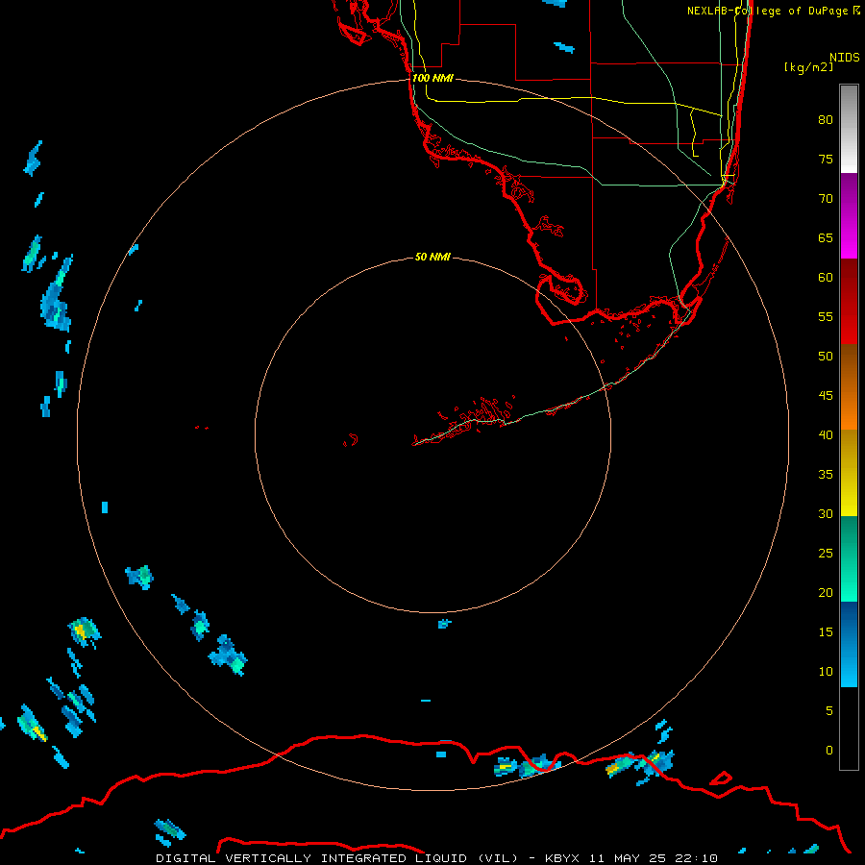This screenshot has height=865, width=865.
Task: Click the 50 NMI range ring label
Action: (x=432, y=257)
